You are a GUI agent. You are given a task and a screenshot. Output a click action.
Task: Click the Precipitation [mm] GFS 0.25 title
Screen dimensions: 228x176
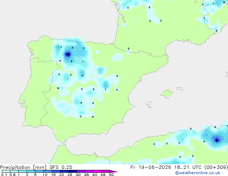(36, 167)
